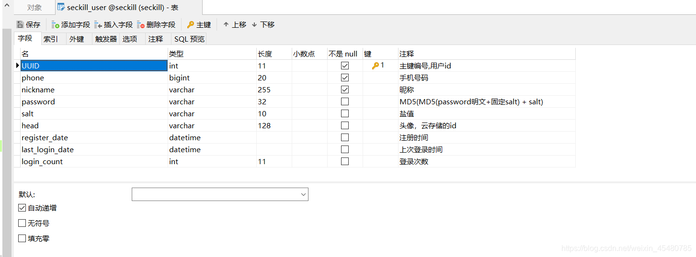Screen dimensions: 696x257
Task: Toggle Not Null checkbox for UUID
Action: (344, 66)
